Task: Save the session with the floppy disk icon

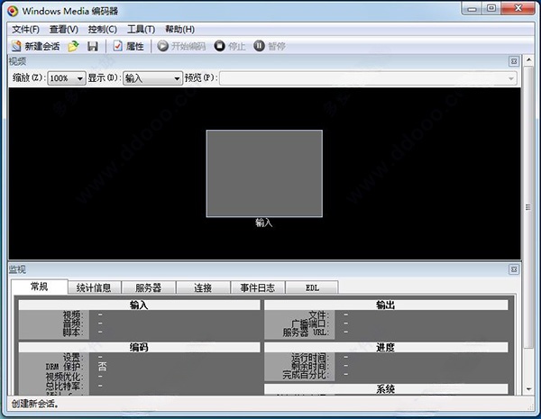Action: click(x=93, y=46)
